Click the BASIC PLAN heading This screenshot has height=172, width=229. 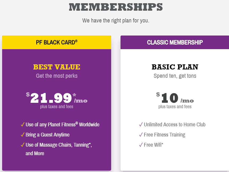175,67
